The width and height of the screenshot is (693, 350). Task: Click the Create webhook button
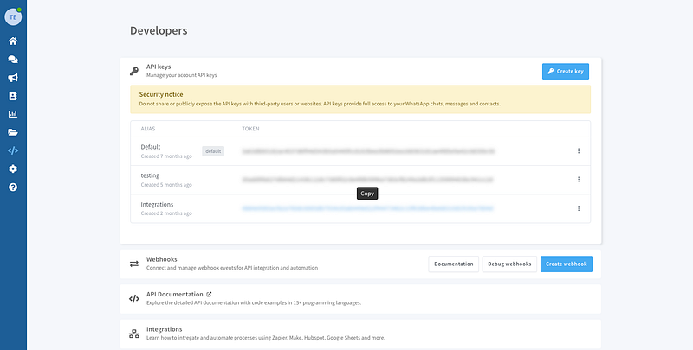click(x=566, y=264)
